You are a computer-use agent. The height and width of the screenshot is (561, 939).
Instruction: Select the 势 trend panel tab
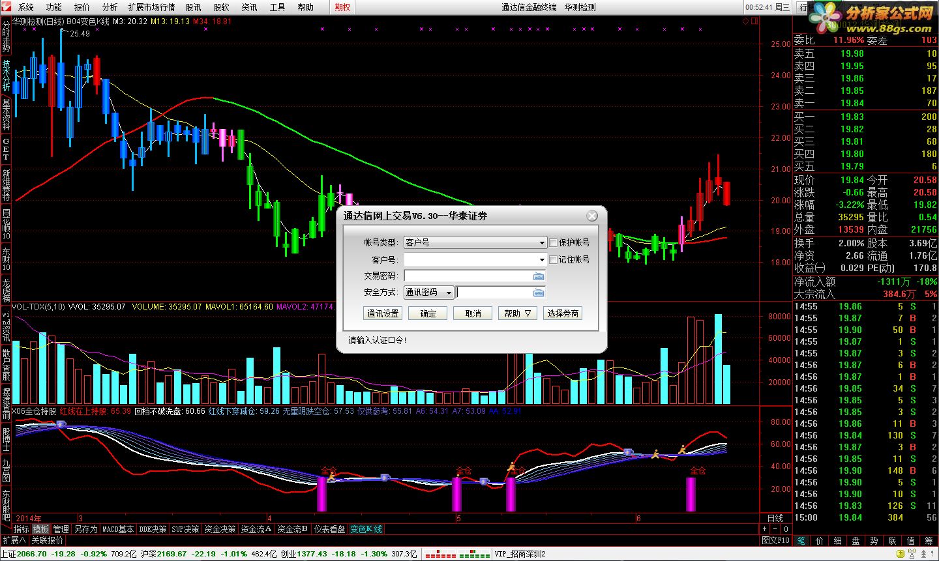tap(874, 540)
